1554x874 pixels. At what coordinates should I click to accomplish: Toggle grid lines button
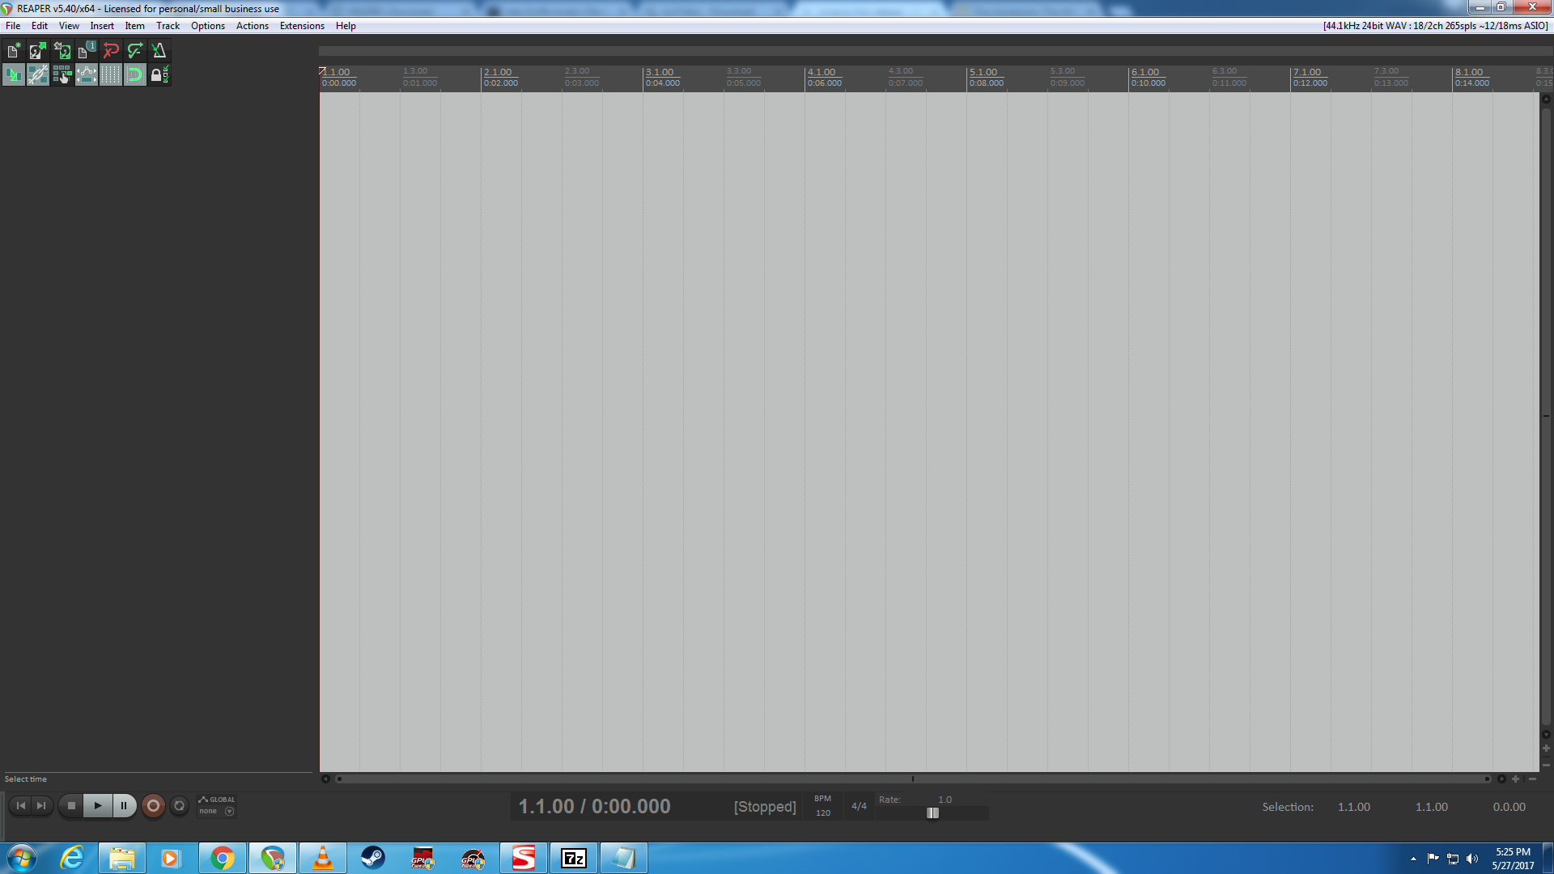(111, 75)
